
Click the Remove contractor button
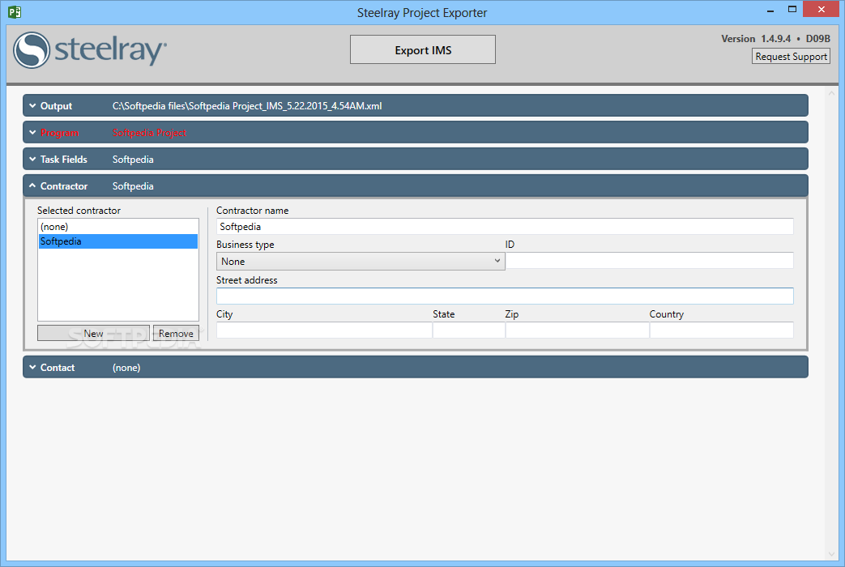[x=176, y=333]
